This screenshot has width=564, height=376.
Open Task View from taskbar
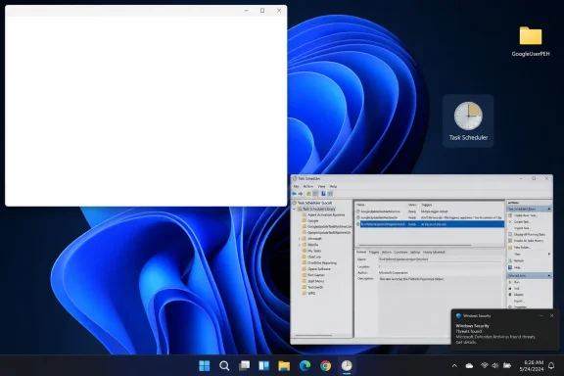pyautogui.click(x=244, y=365)
